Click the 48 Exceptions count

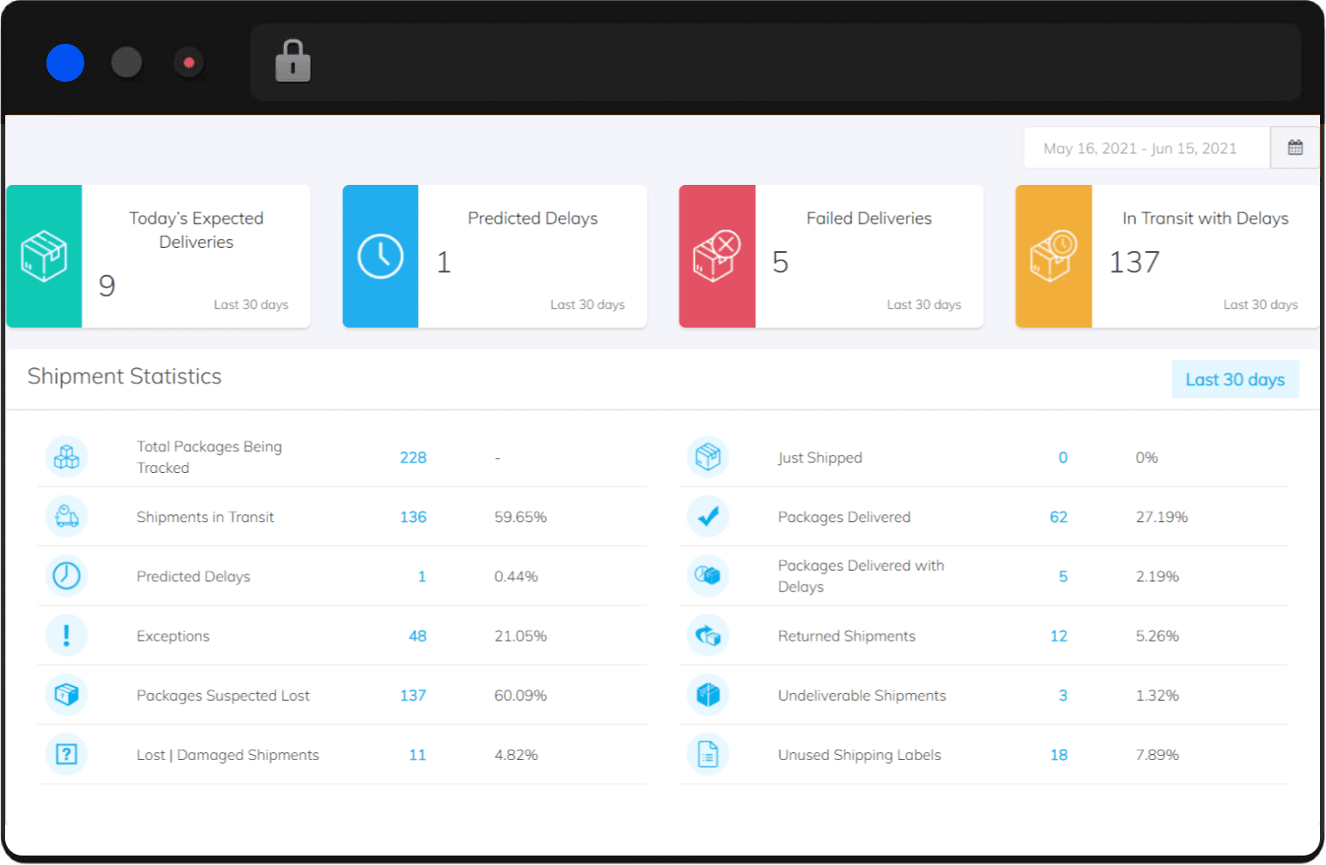click(417, 635)
